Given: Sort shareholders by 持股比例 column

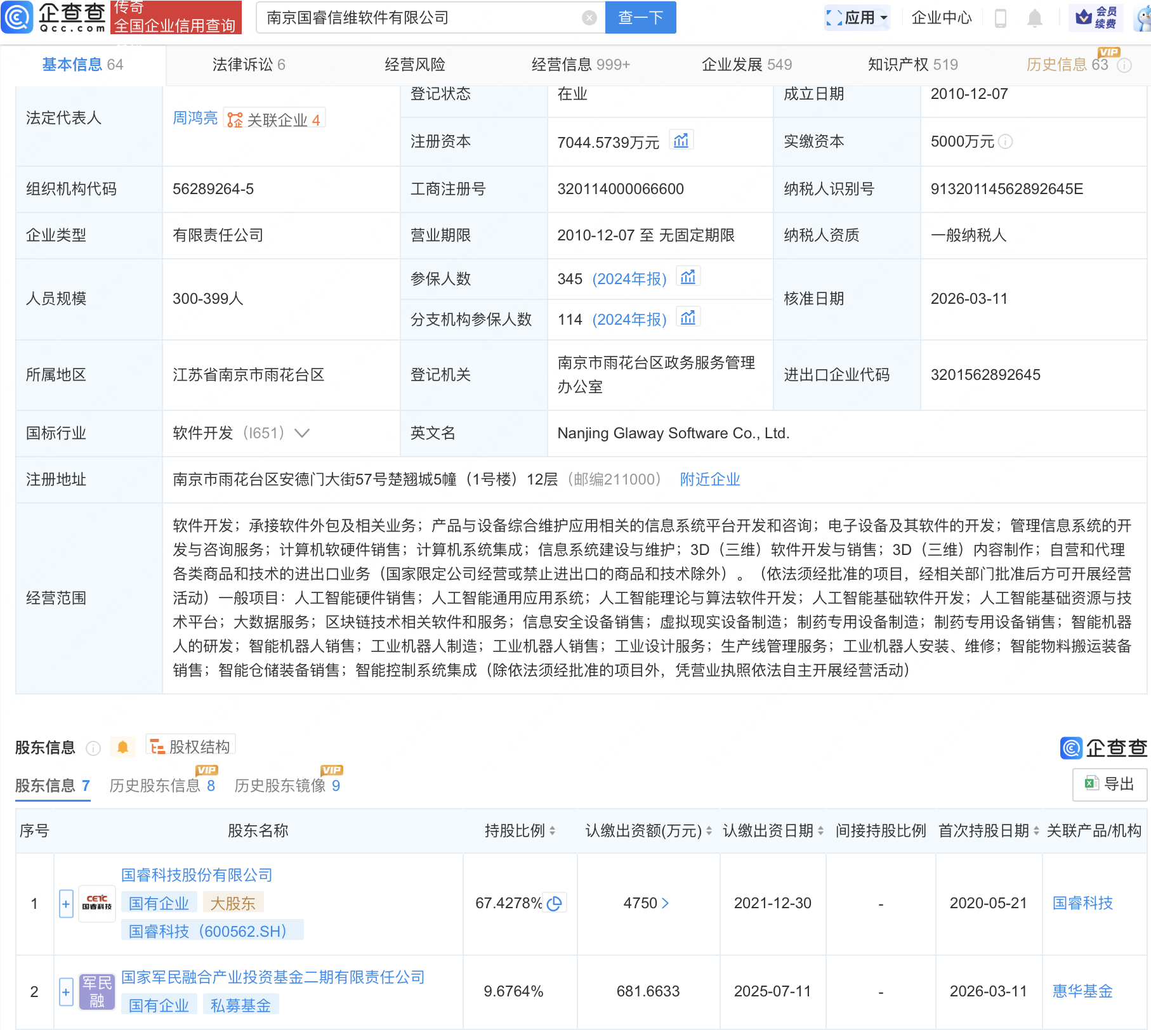Looking at the screenshot, I should coord(520,831).
